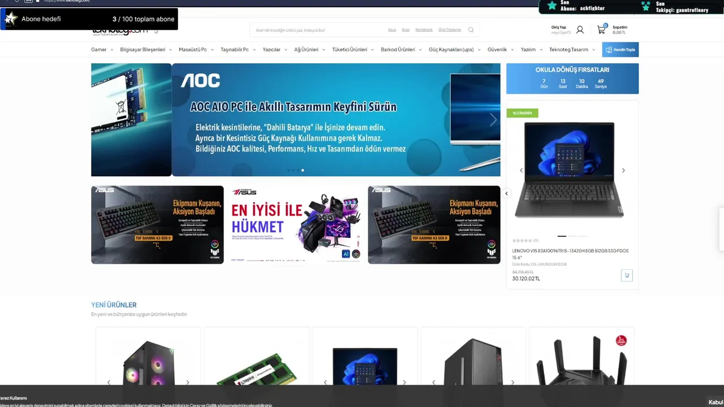
Task: Click the Giriş Yap login link
Action: [x=559, y=27]
